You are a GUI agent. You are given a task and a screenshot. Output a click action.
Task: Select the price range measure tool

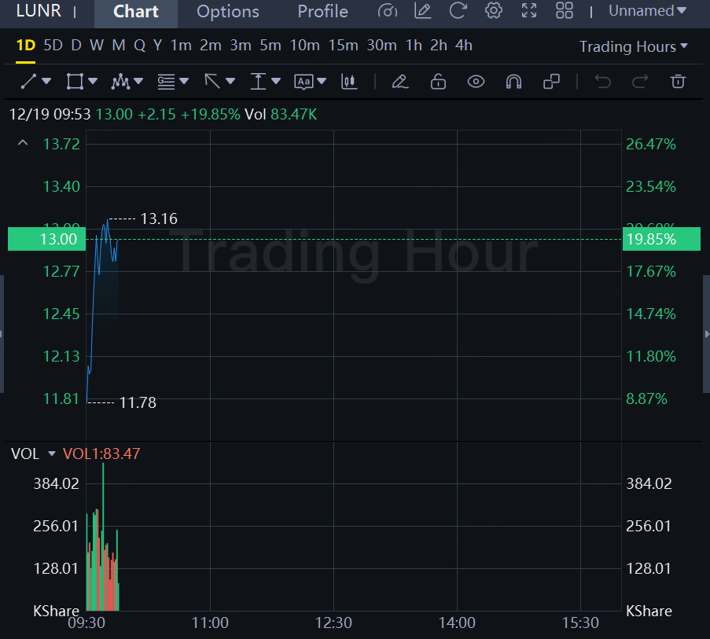[x=258, y=82]
